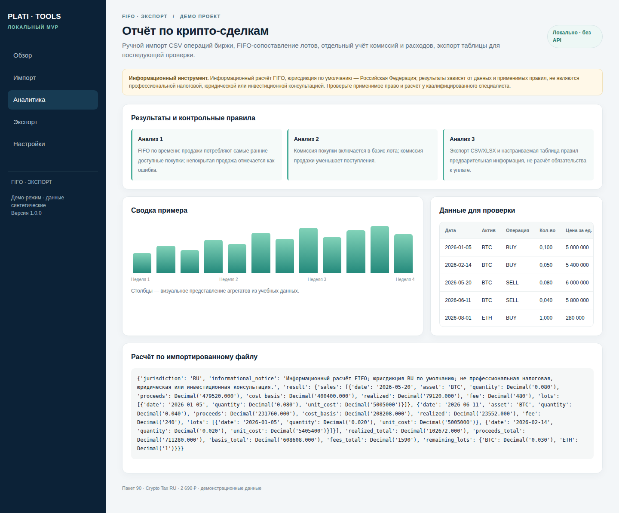Click the Актив column header

[489, 231]
